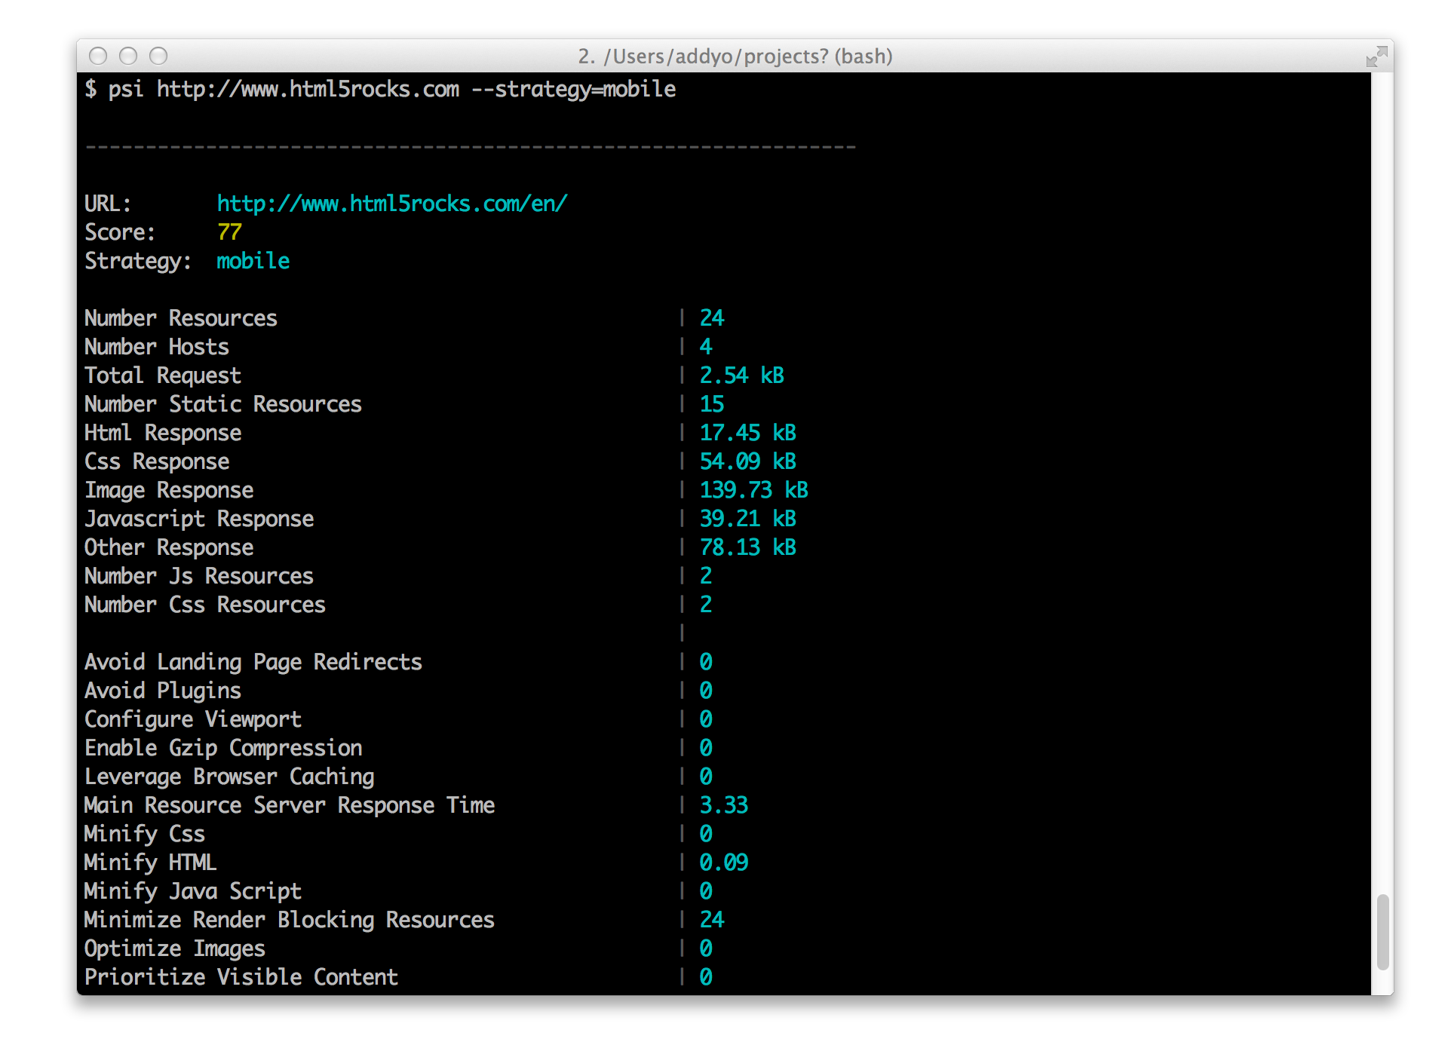Image resolution: width=1451 pixels, height=1045 pixels.
Task: Select the score value 77
Action: point(229,232)
